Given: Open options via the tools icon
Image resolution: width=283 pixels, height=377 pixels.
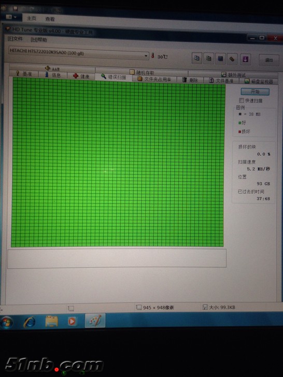Looking at the screenshot, I should tap(232, 59).
